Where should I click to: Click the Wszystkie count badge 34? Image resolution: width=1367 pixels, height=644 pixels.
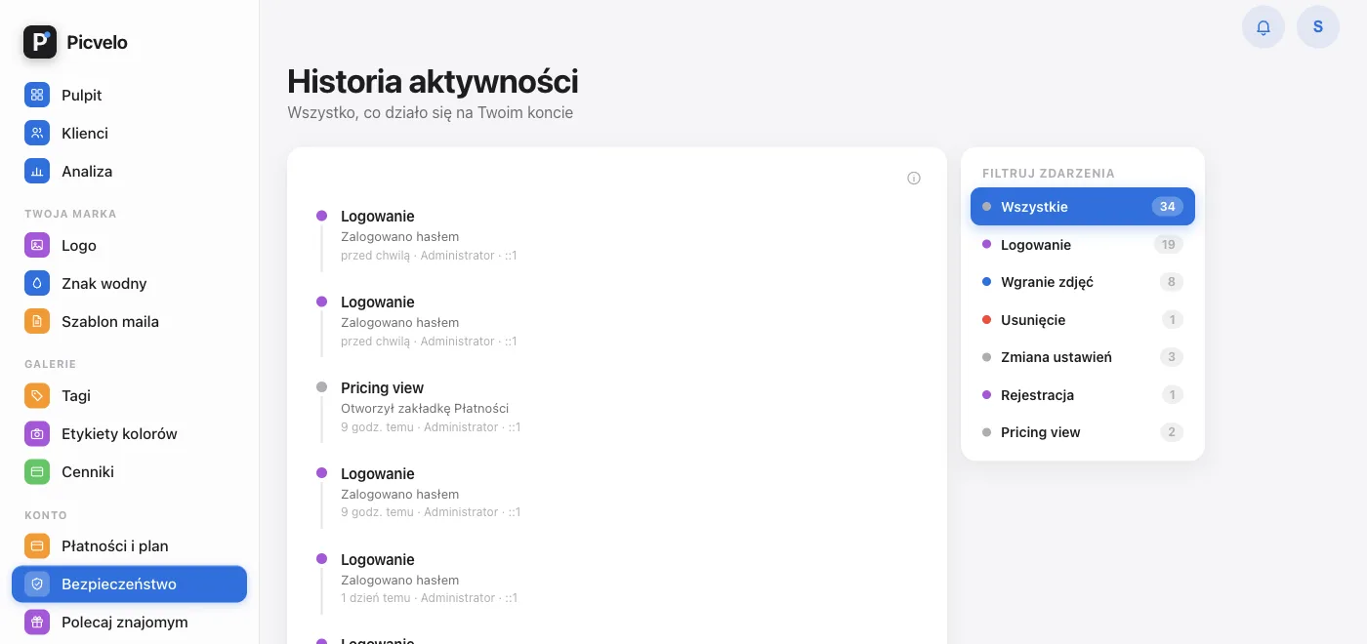point(1167,207)
